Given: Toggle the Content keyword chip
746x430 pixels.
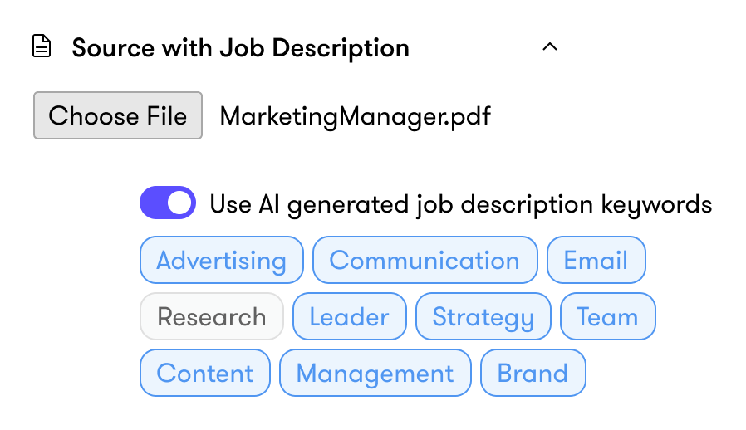Looking at the screenshot, I should tap(205, 373).
